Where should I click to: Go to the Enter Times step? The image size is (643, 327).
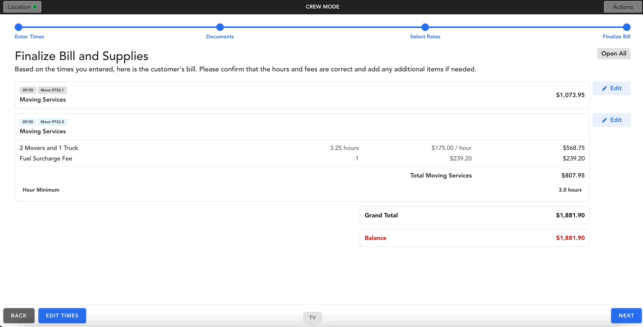(x=29, y=37)
